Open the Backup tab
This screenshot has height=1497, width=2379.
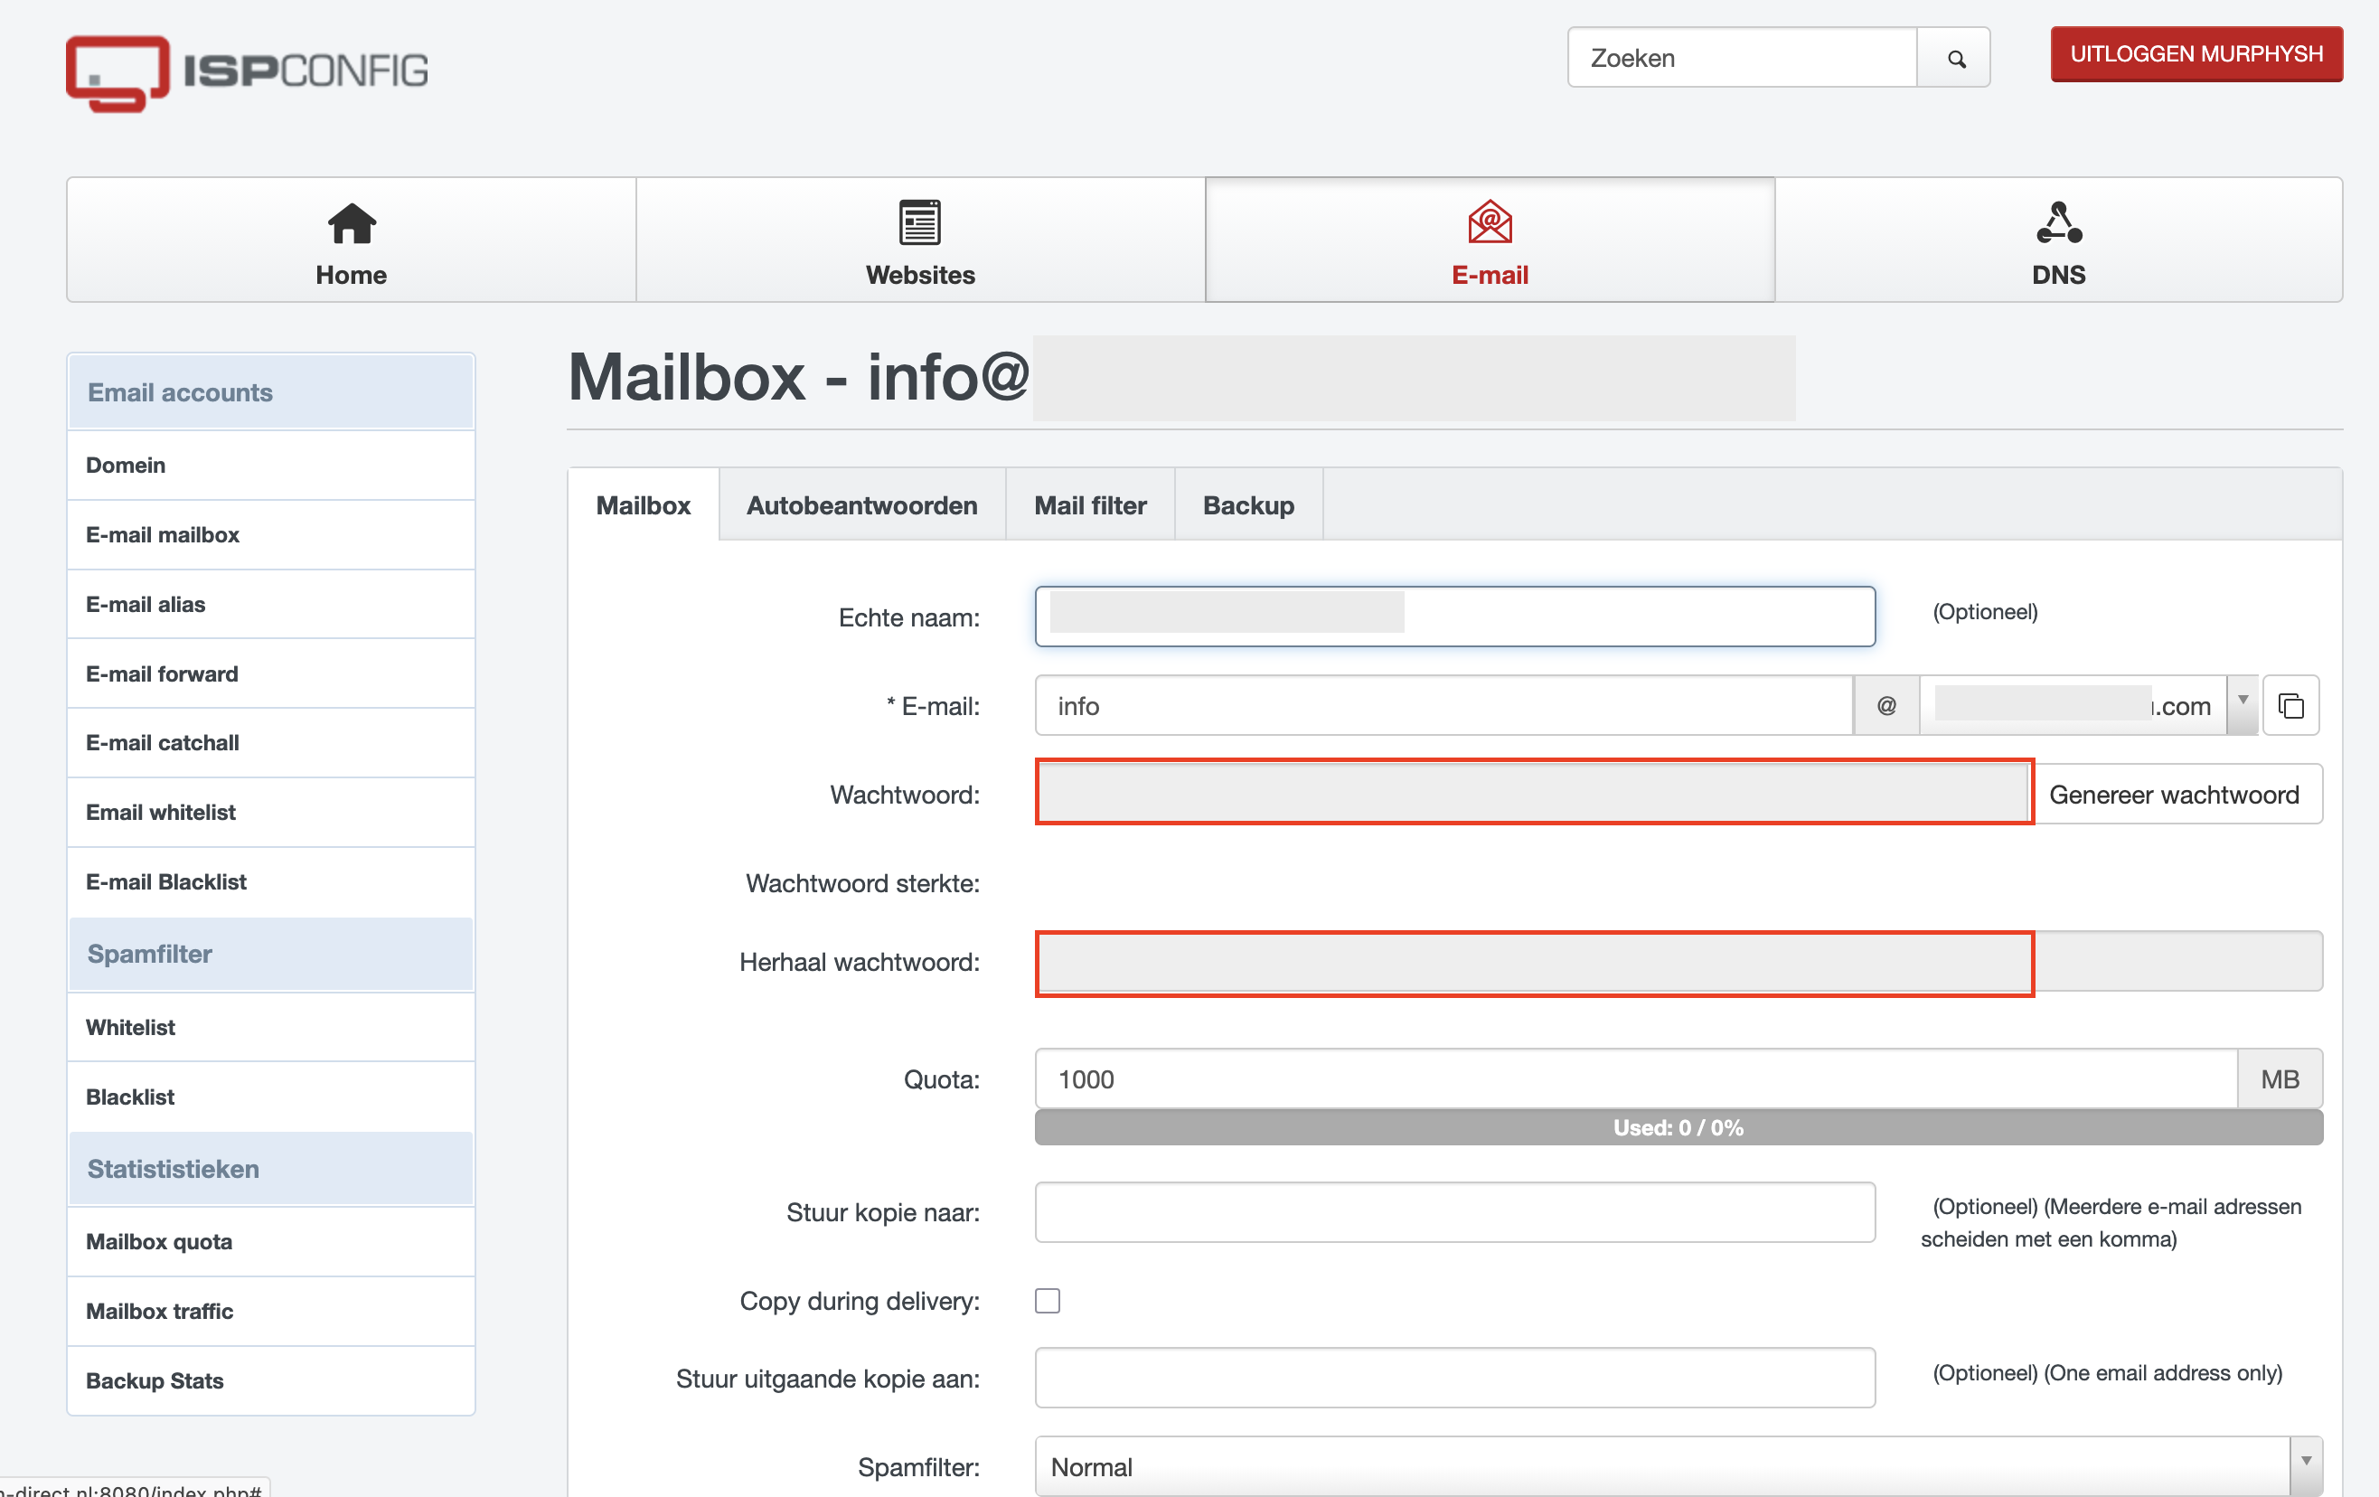coord(1247,505)
